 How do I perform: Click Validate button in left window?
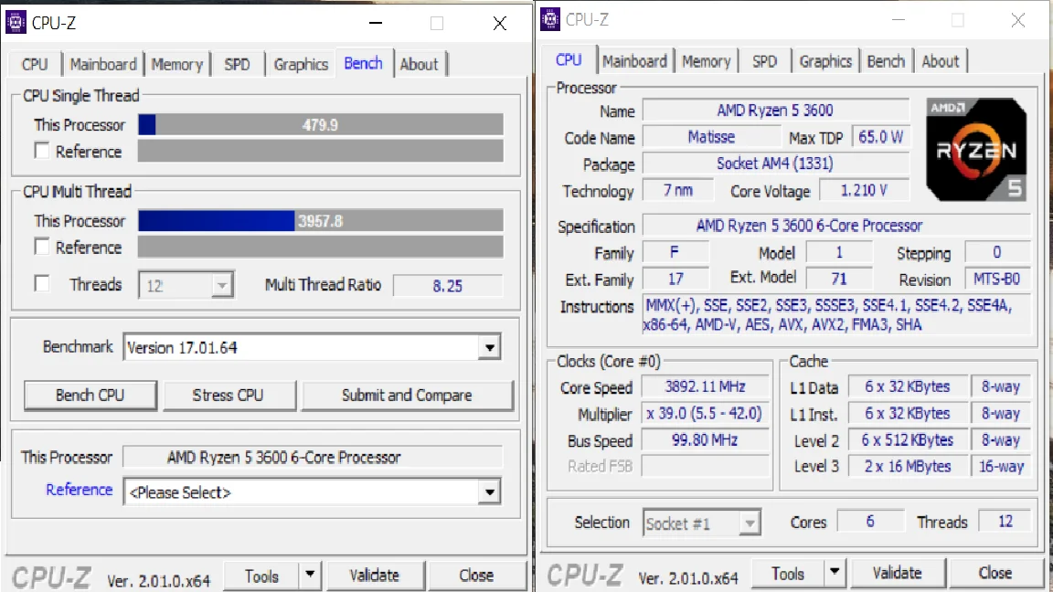click(x=374, y=576)
